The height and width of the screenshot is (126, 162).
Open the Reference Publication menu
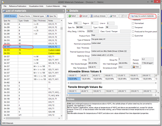(18, 6)
